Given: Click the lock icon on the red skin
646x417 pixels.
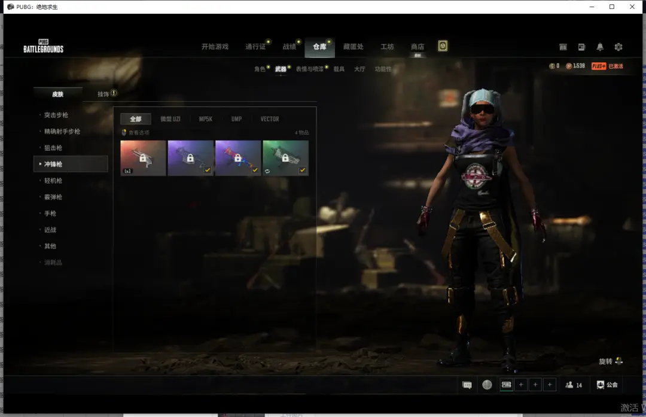Looking at the screenshot, I should point(142,158).
